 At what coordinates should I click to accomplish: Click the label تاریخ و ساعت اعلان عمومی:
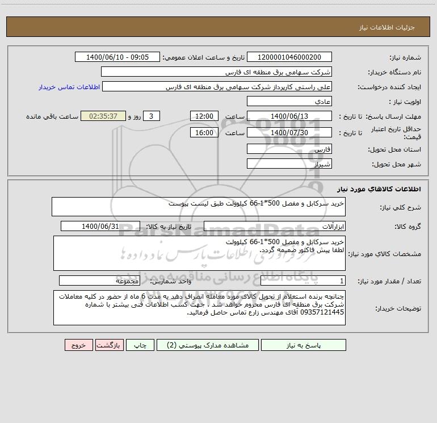(x=203, y=57)
